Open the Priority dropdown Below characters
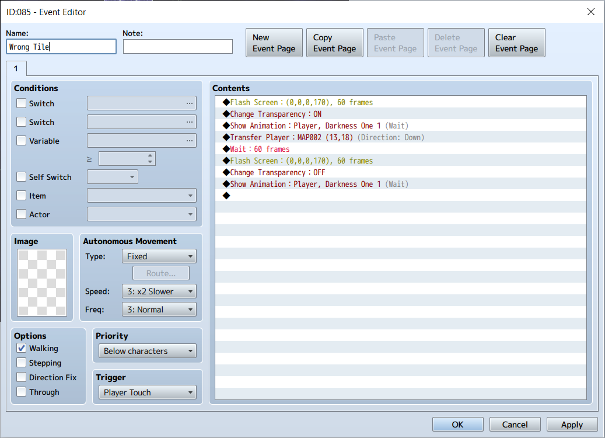This screenshot has height=438, width=605. [148, 351]
